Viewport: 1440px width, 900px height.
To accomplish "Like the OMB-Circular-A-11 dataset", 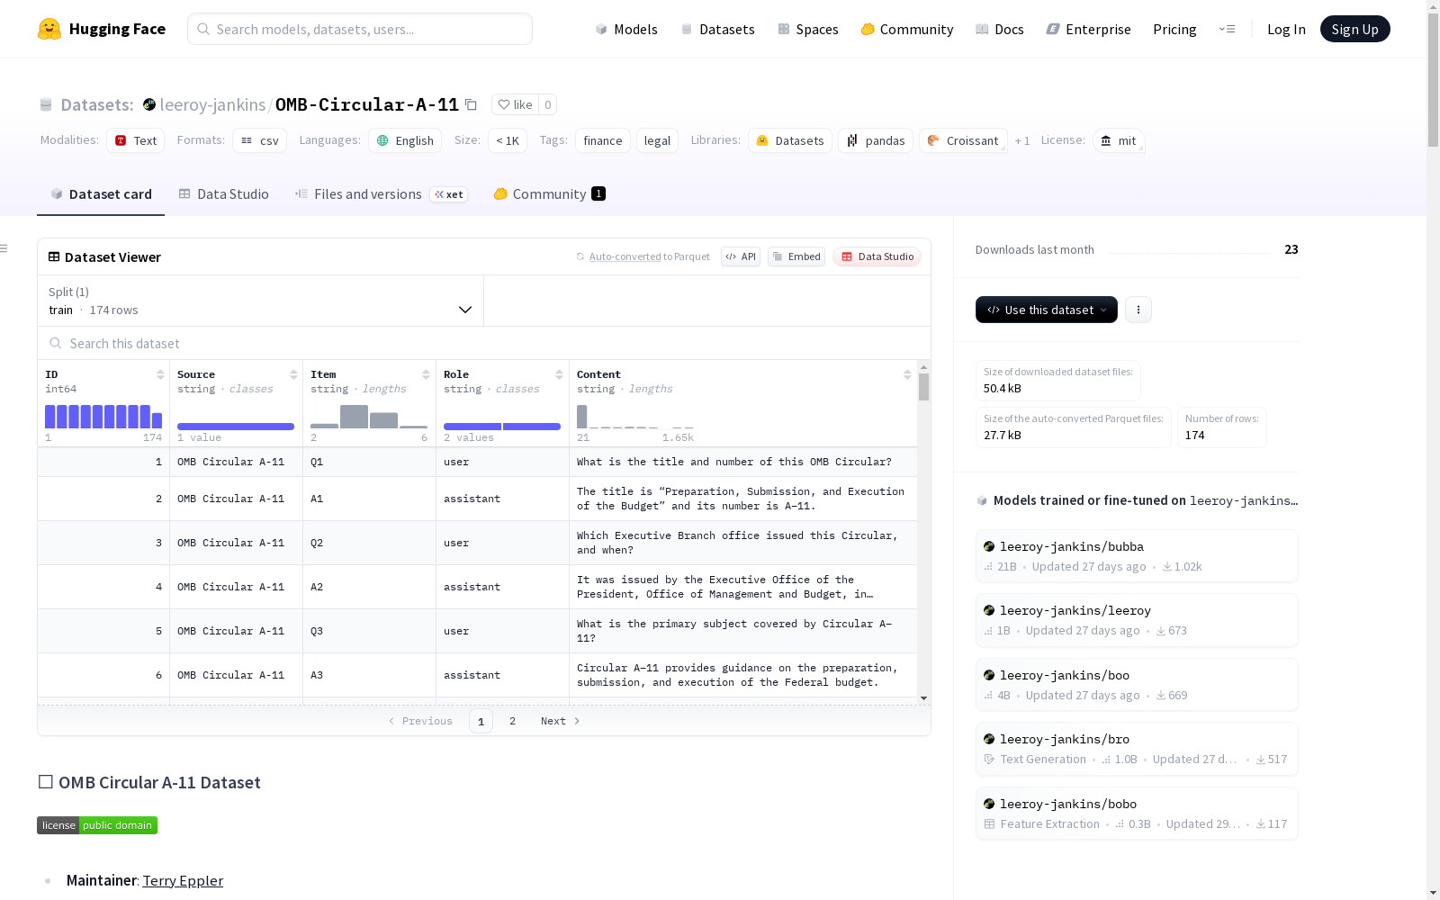I will (516, 104).
